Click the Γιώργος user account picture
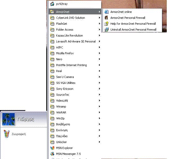The height and width of the screenshot is (159, 174). (x=9, y=119)
